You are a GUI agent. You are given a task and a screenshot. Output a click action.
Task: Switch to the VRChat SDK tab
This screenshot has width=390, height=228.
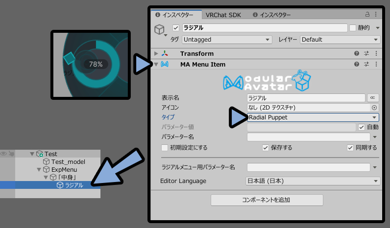click(223, 15)
